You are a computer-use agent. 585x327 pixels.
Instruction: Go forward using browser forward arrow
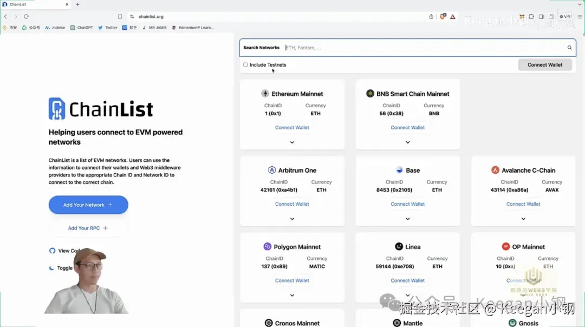(x=16, y=16)
